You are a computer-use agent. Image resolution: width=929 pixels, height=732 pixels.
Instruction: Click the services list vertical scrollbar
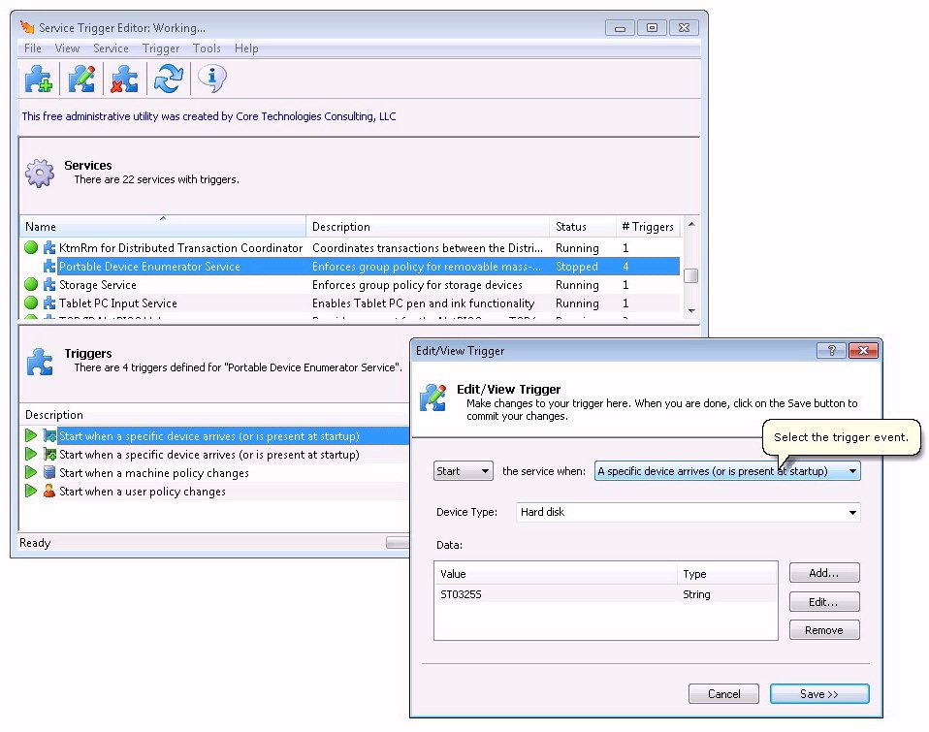click(x=690, y=275)
